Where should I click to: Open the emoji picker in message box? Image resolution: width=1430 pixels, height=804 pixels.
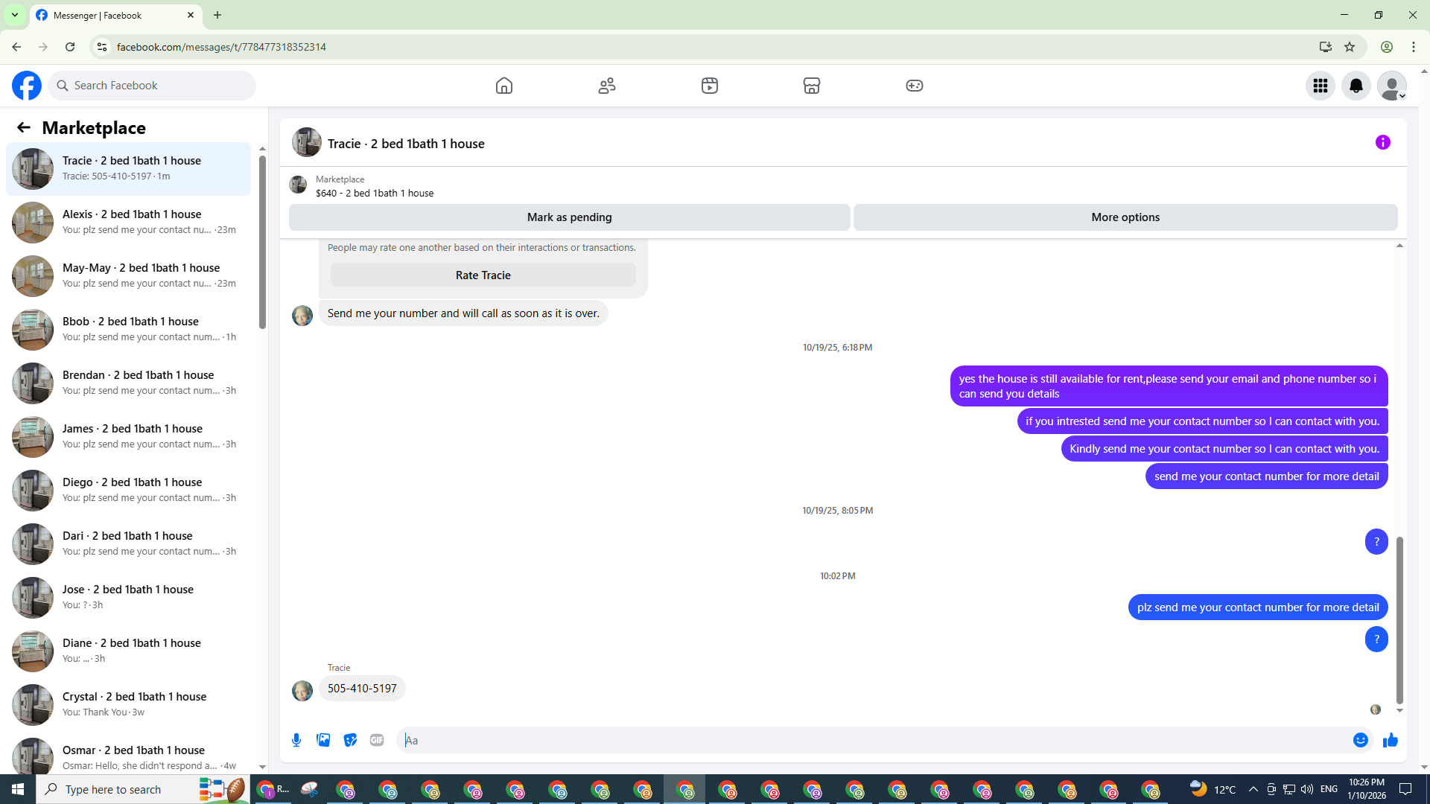(1360, 740)
